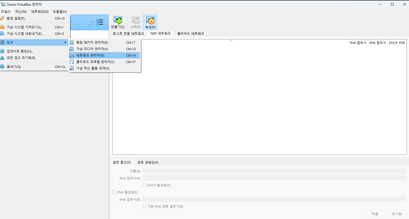Click the VirtualBox logo in title bar
Image resolution: width=409 pixels, height=219 pixels.
coord(3,4)
